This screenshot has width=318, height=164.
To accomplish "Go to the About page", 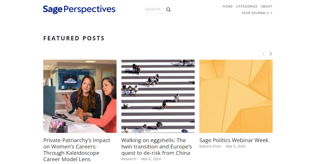I will (x=267, y=6).
